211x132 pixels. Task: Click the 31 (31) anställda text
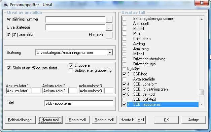[x=20, y=35]
